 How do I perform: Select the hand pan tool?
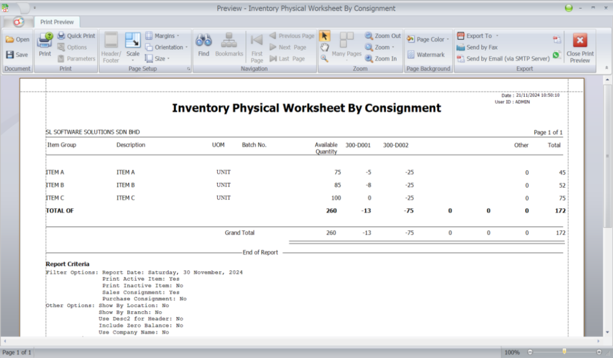point(324,47)
